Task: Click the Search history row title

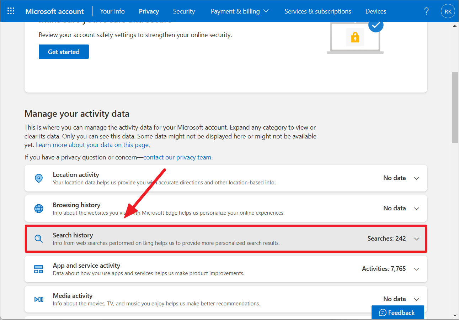Action: [x=73, y=235]
